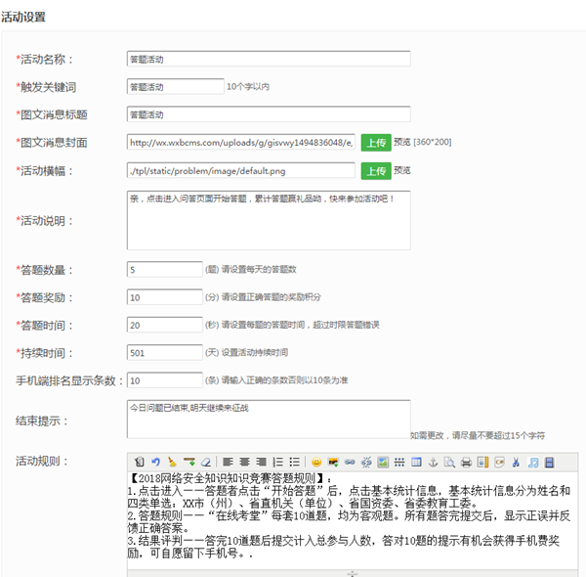Image resolution: width=586 pixels, height=577 pixels.
Task: Click the paste icon in the editor toolbar
Action: [x=140, y=463]
